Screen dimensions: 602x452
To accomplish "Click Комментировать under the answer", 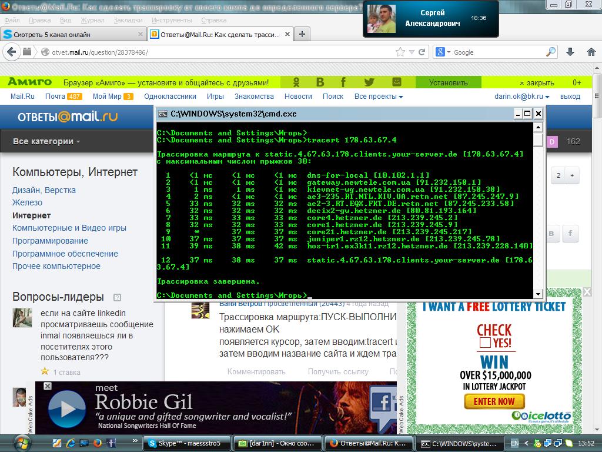I will [256, 372].
